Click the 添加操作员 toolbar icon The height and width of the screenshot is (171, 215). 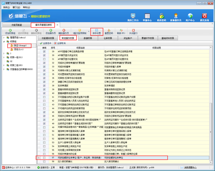51,30
